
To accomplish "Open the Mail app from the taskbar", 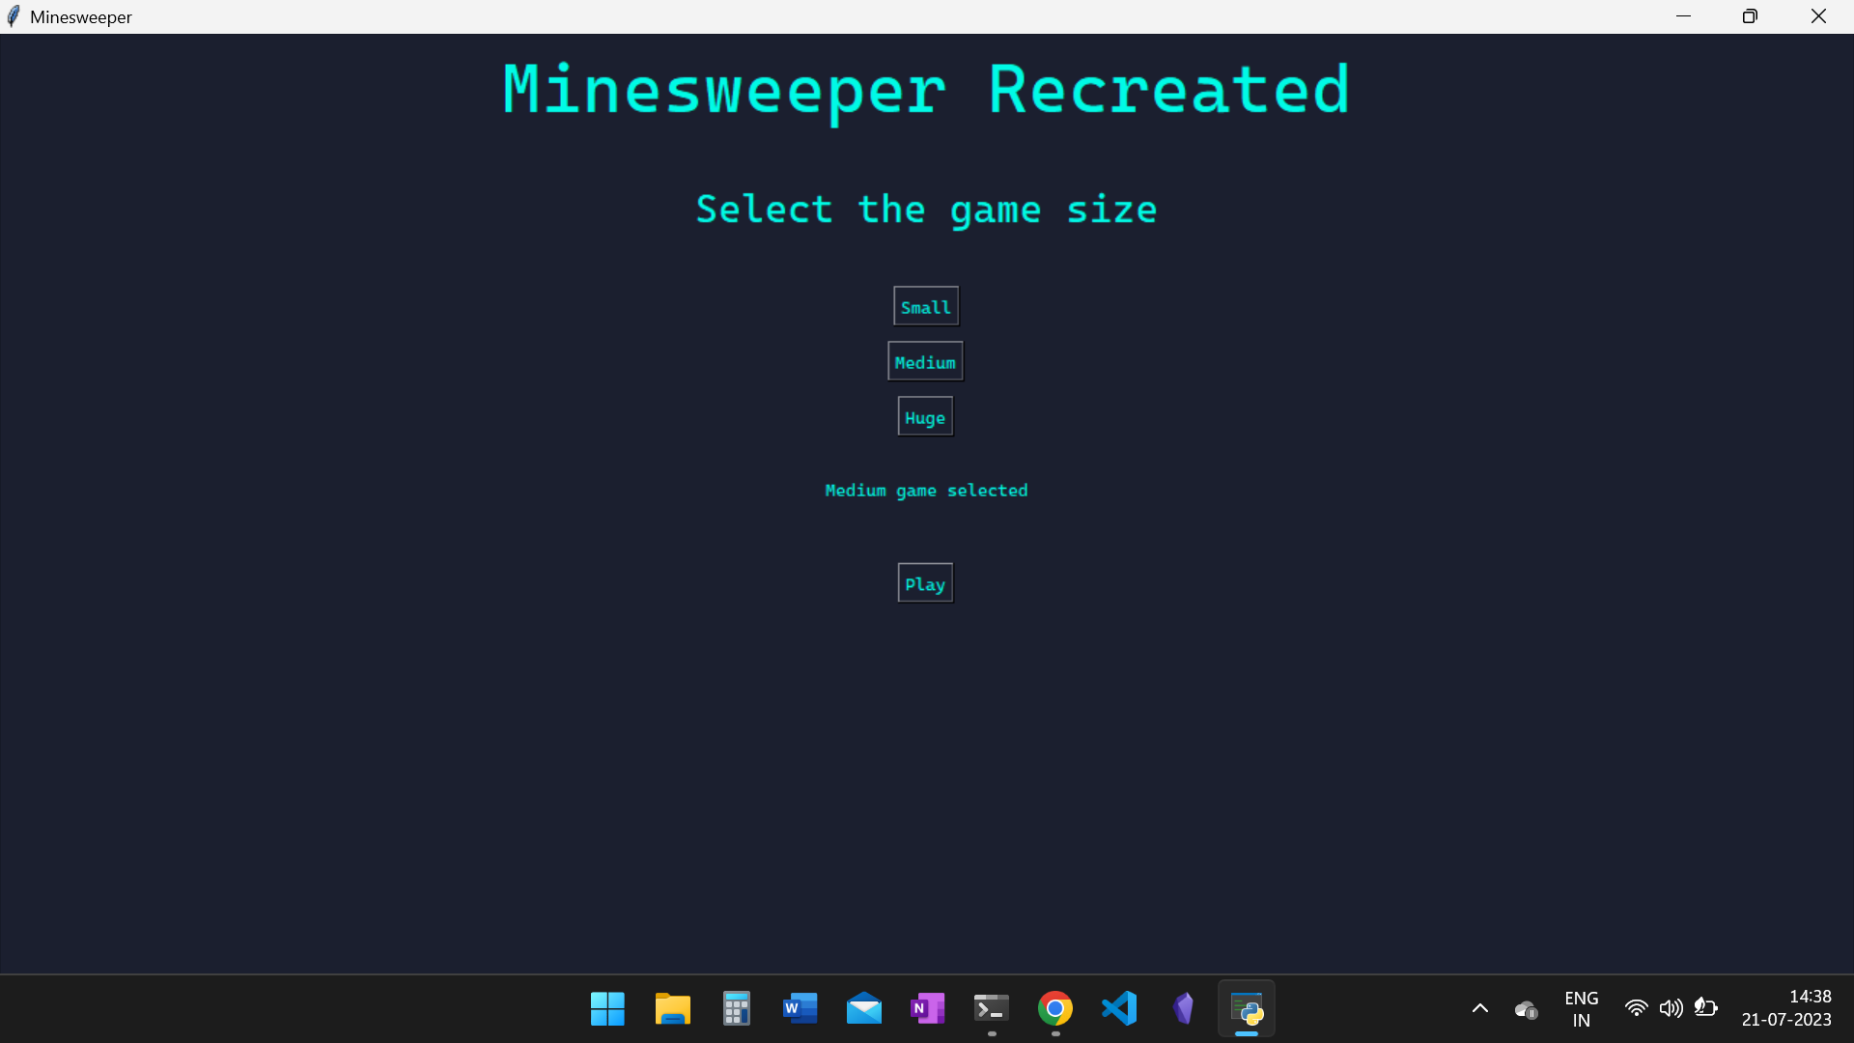I will point(864,1007).
